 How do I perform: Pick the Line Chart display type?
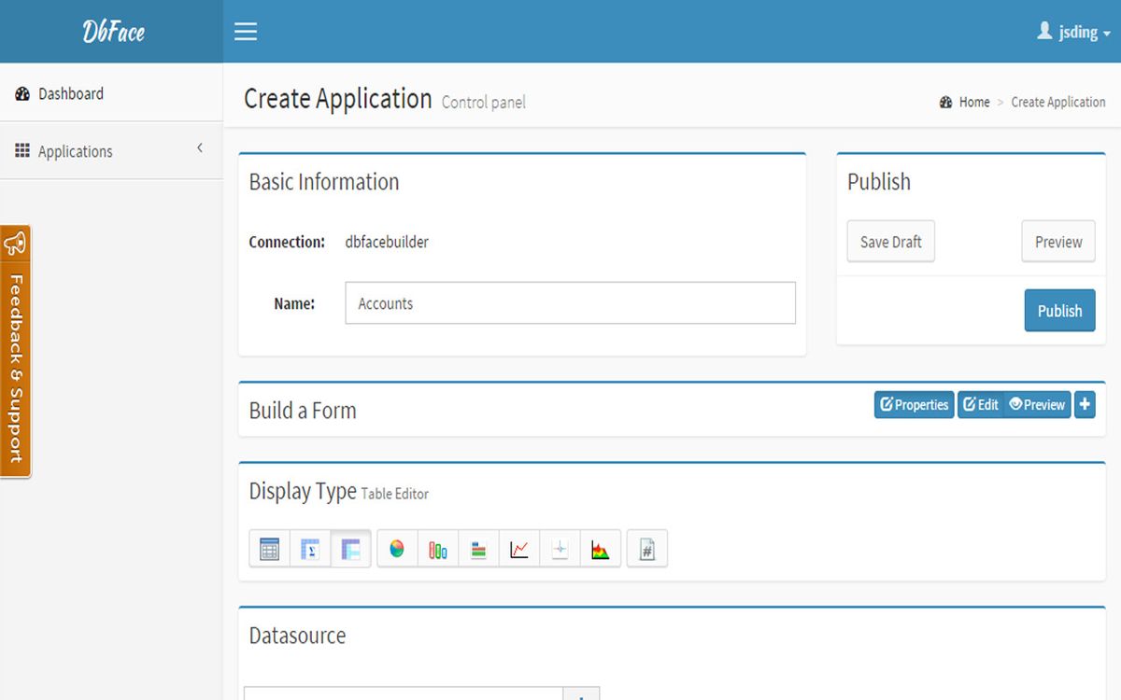pyautogui.click(x=519, y=549)
